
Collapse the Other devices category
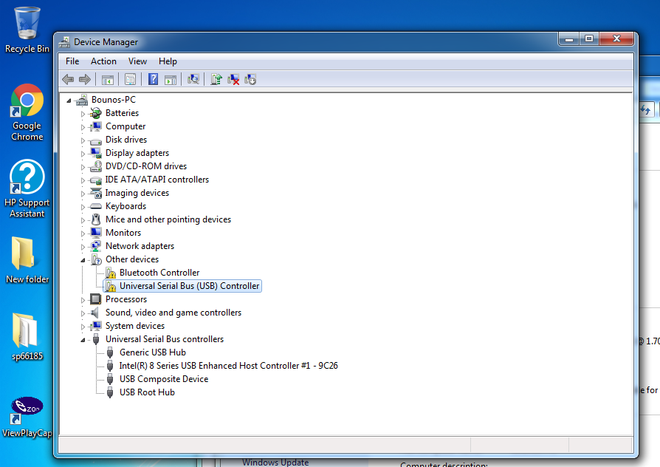pos(83,259)
